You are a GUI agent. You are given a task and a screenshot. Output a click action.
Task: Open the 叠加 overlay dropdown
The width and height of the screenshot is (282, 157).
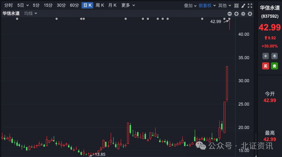[190, 6]
